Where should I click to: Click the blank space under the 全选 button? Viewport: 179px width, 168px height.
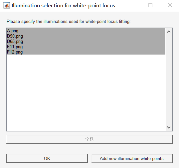(89, 149)
